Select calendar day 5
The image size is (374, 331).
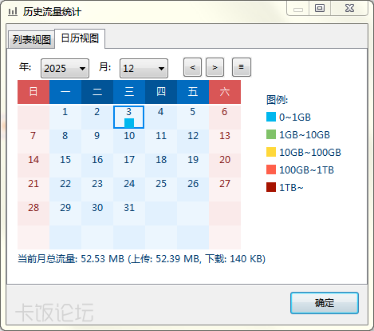(x=193, y=118)
